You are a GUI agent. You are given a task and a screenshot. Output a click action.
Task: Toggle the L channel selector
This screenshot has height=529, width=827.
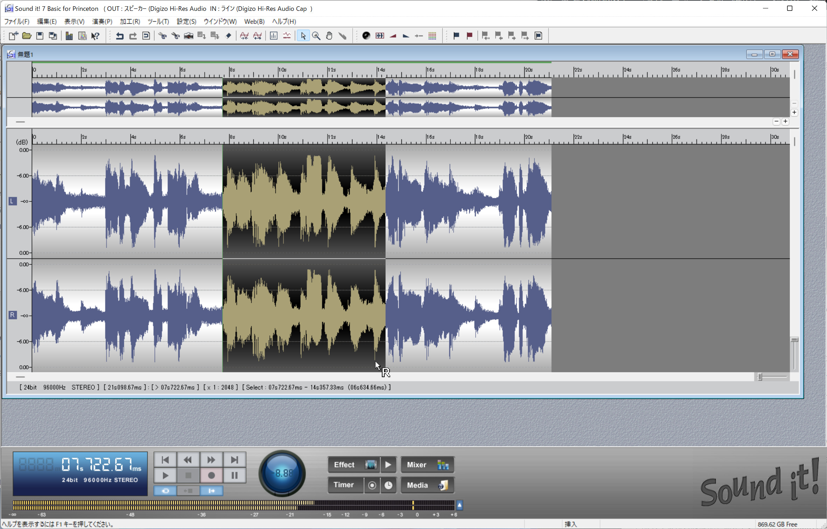[13, 201]
